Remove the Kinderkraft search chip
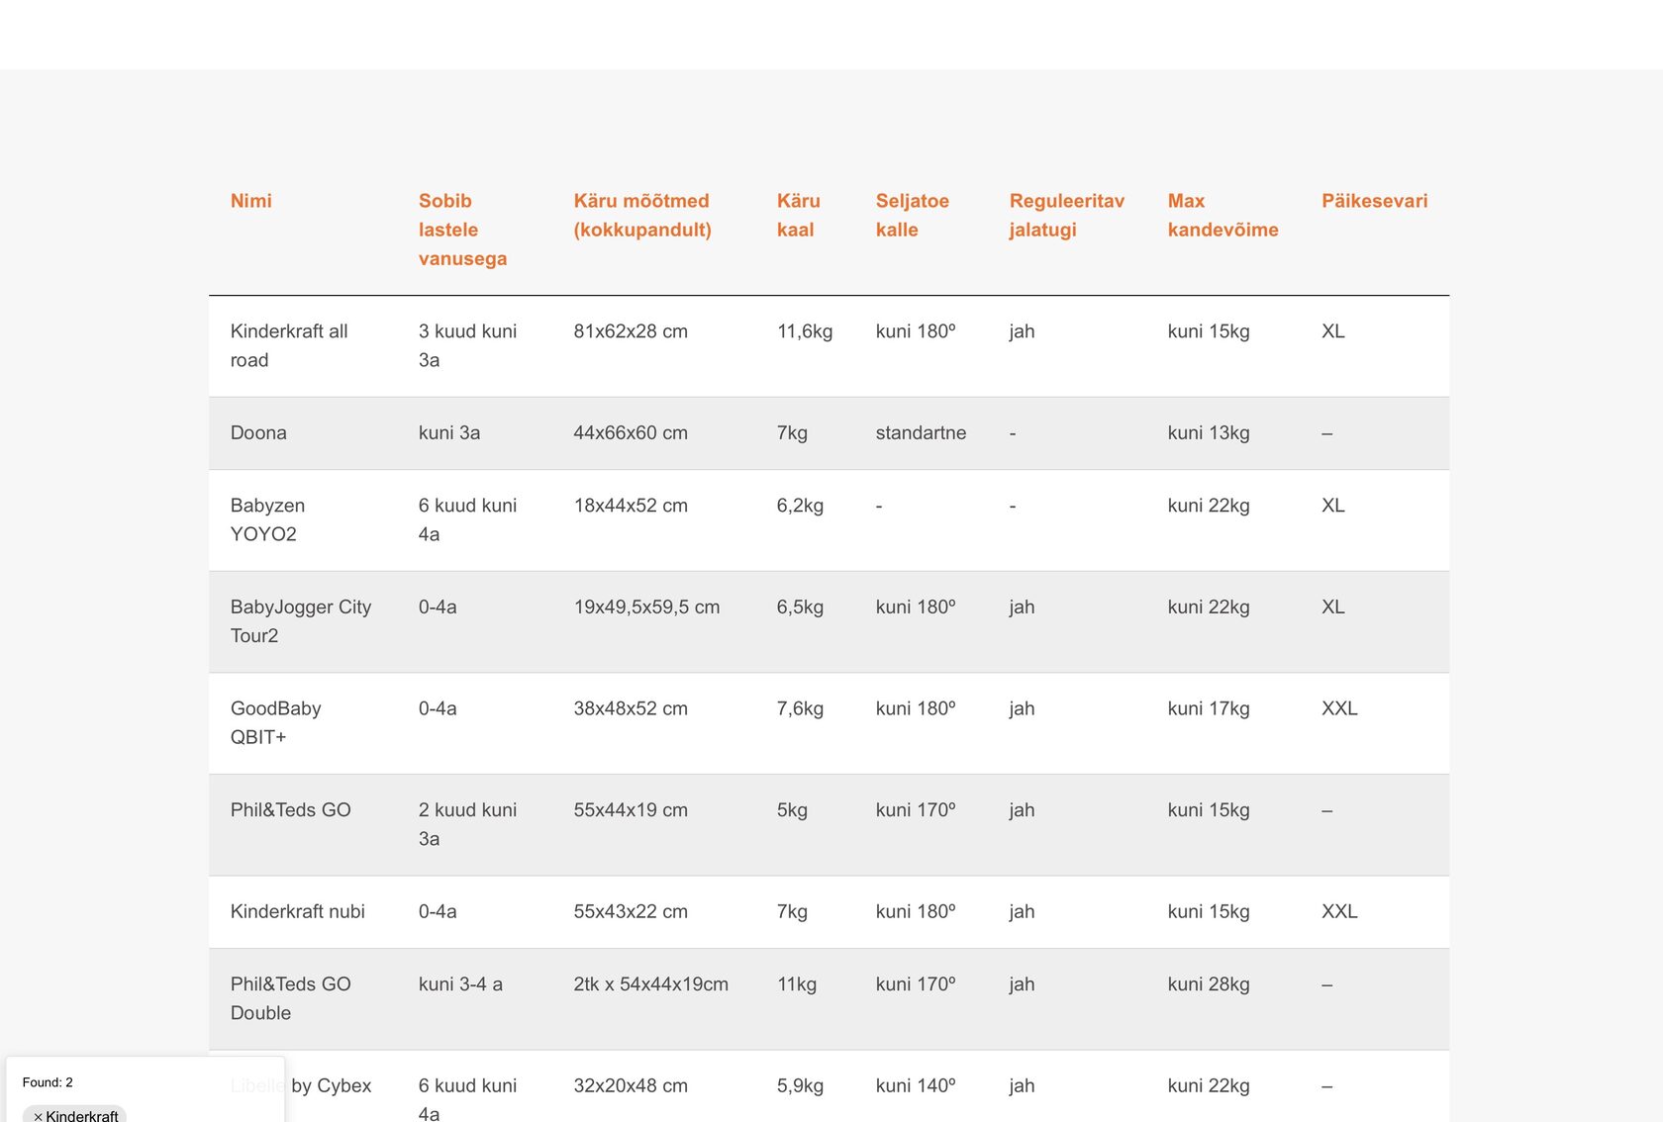Screen dimensions: 1663x1122 [38, 1116]
